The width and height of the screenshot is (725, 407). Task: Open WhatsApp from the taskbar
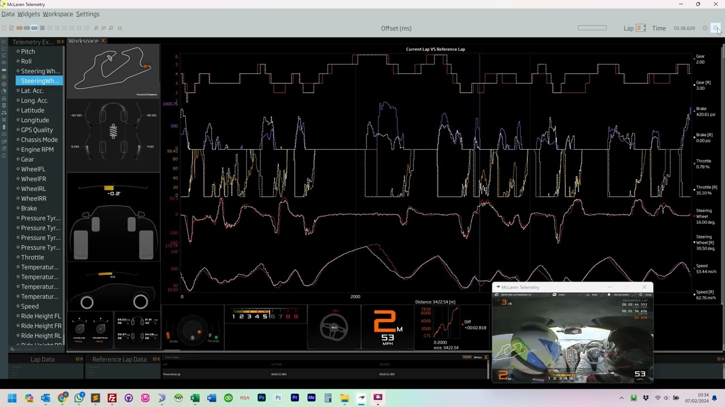point(79,398)
